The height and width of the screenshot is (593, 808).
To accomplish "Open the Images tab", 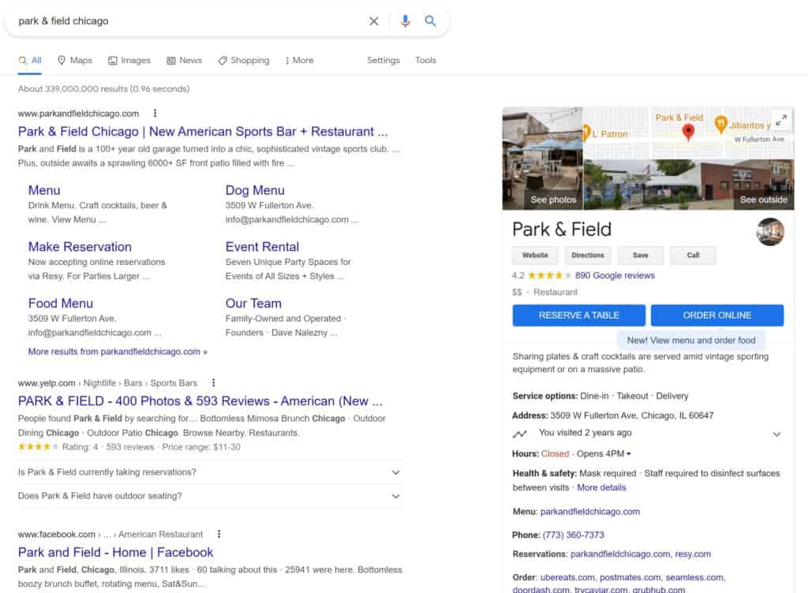I will (x=129, y=60).
